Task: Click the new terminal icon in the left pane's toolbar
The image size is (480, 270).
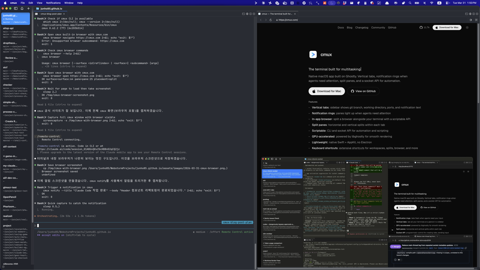Action: coord(244,14)
